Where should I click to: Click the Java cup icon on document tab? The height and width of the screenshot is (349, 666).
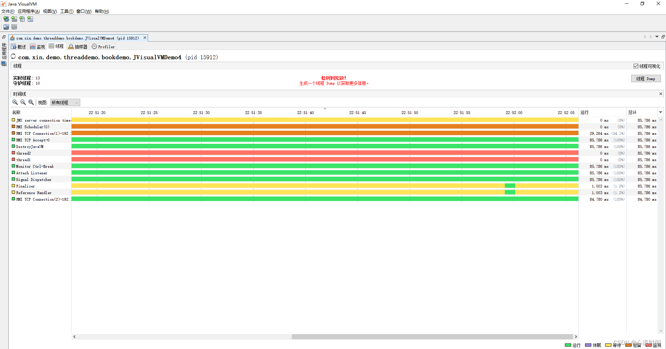coord(13,38)
